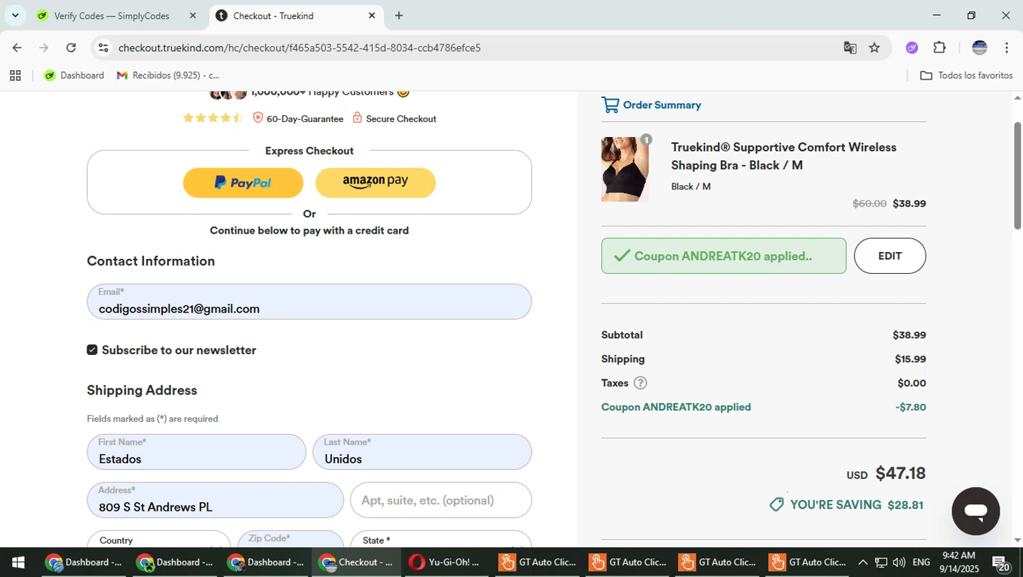Bookmark this page with the star icon

coord(874,48)
